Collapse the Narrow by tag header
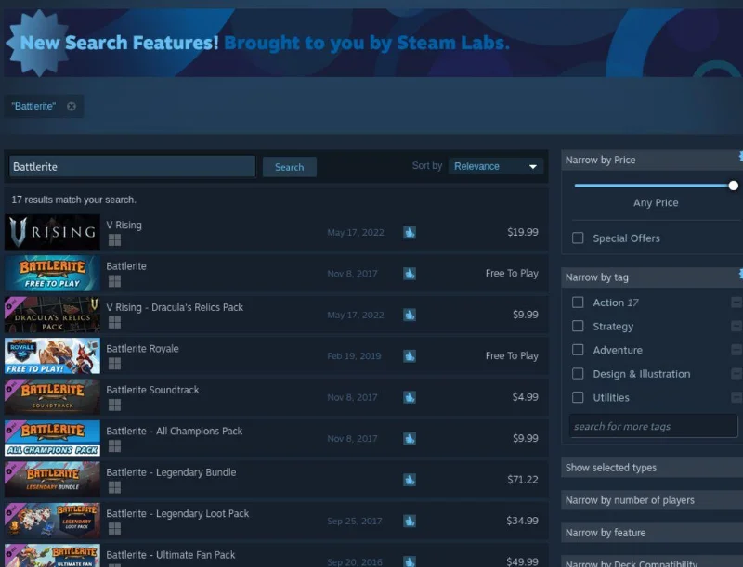The width and height of the screenshot is (743, 567). [652, 277]
